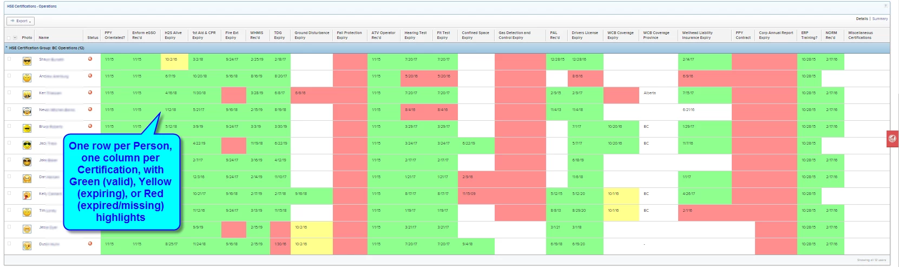The width and height of the screenshot is (899, 267).
Task: Sort by H2S Alive Expiry column
Action: pyautogui.click(x=173, y=35)
